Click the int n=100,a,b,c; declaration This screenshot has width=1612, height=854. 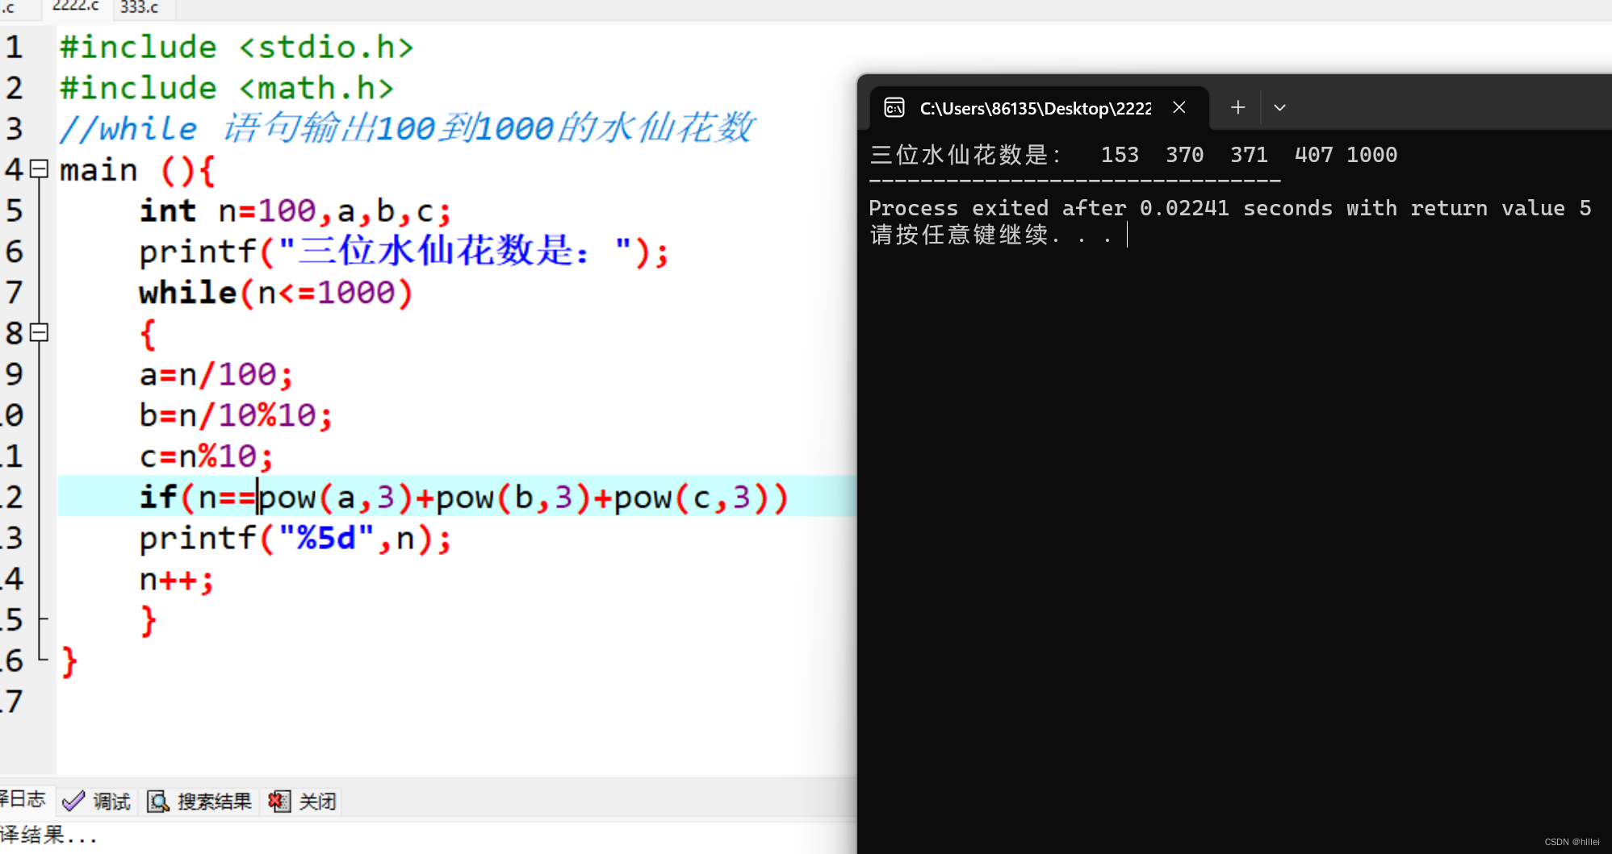[x=295, y=211]
